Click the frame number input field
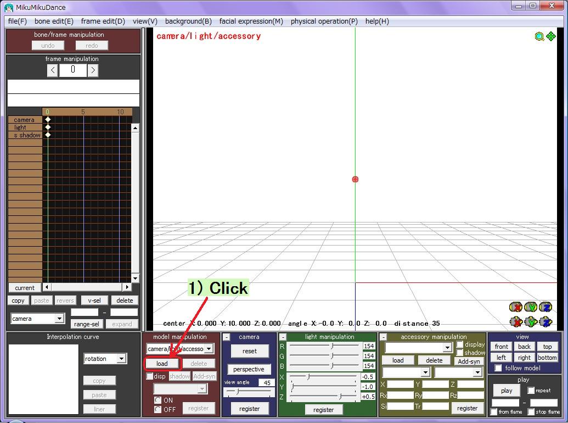Viewport: 568px width, 423px height. click(x=73, y=70)
